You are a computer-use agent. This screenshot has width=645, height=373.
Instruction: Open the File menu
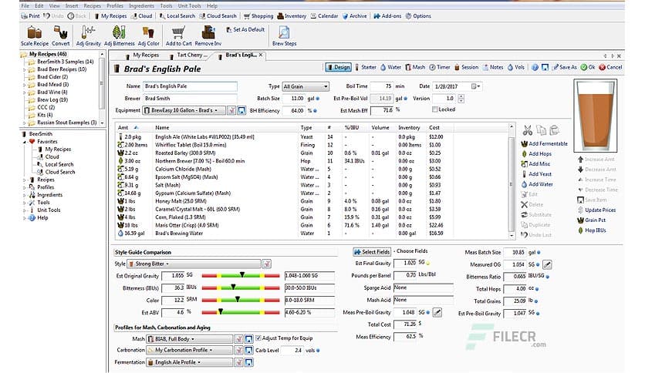coord(25,5)
